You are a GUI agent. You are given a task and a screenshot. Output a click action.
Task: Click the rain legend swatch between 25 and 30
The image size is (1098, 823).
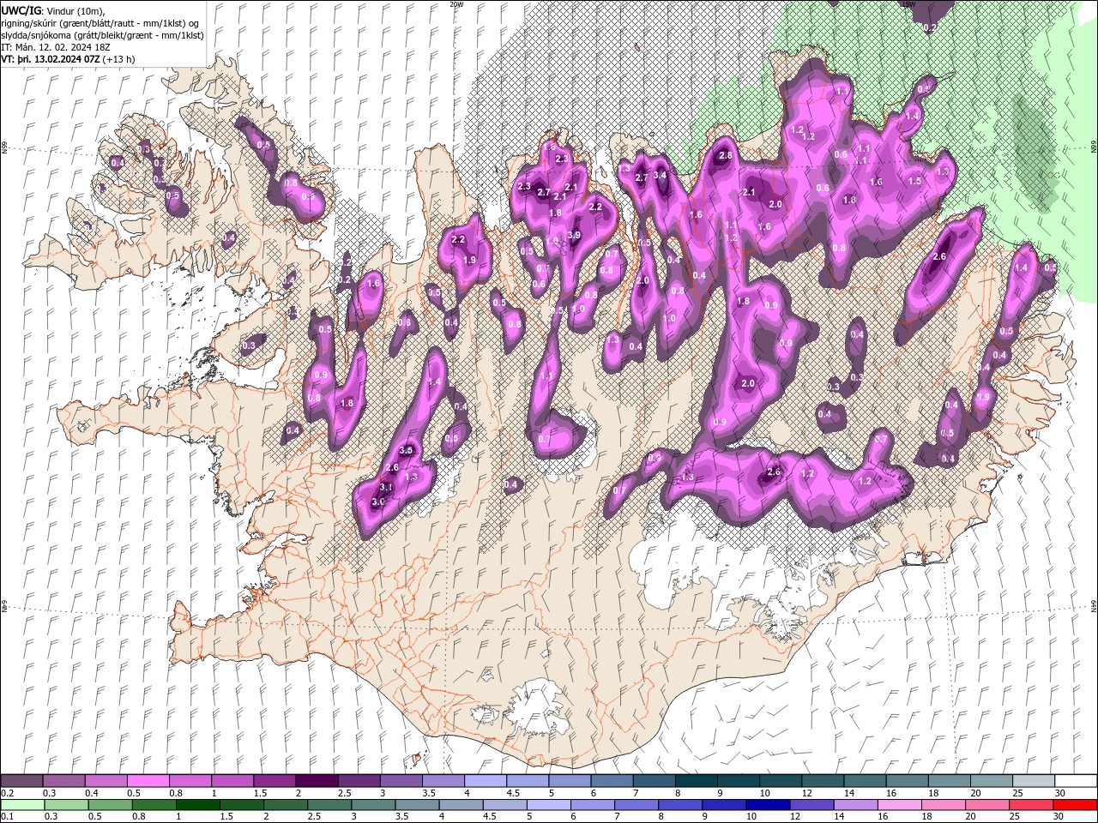tap(1030, 805)
